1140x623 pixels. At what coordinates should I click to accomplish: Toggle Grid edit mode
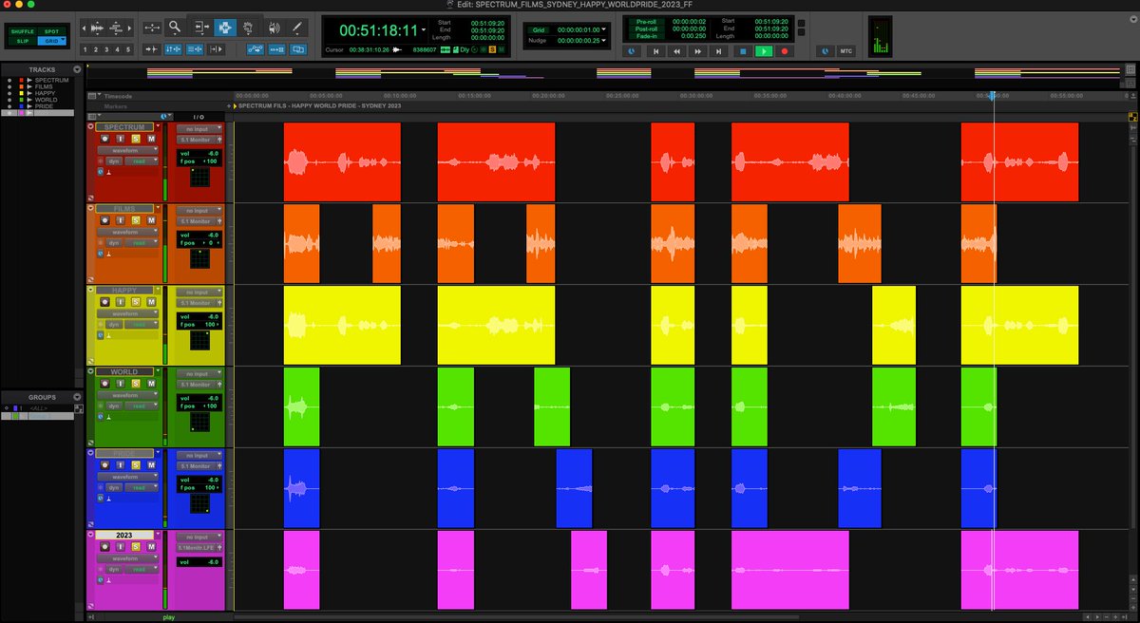(x=51, y=41)
